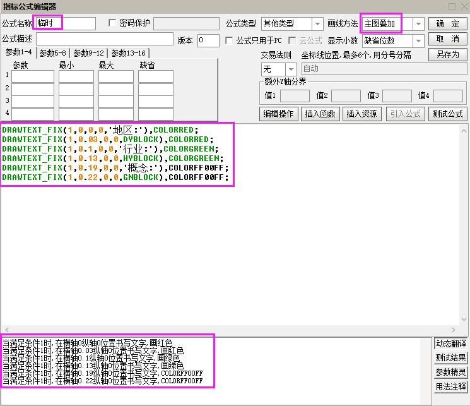Click the 公式类型 combo box showing 其他类型
Viewport: 470px width, 406px height.
click(292, 24)
